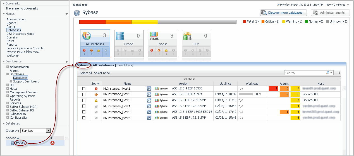Image resolution: width=354 pixels, height=156 pixels.
Task: Collapse the Bookmarks section
Action: pyautogui.click(x=4, y=3)
